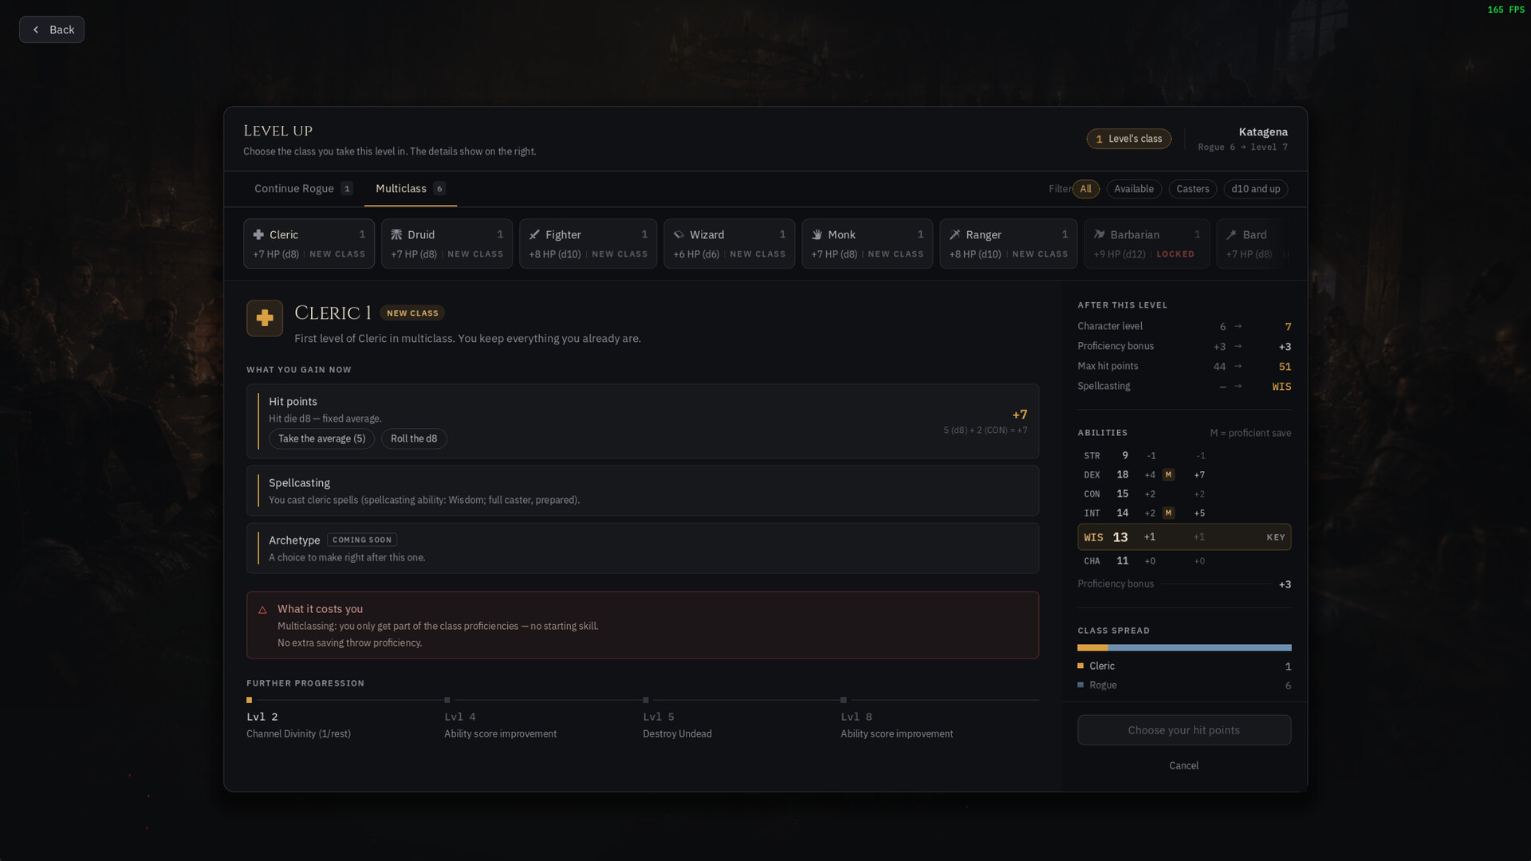Select the Ranger class card
The image size is (1531, 861).
(1008, 243)
